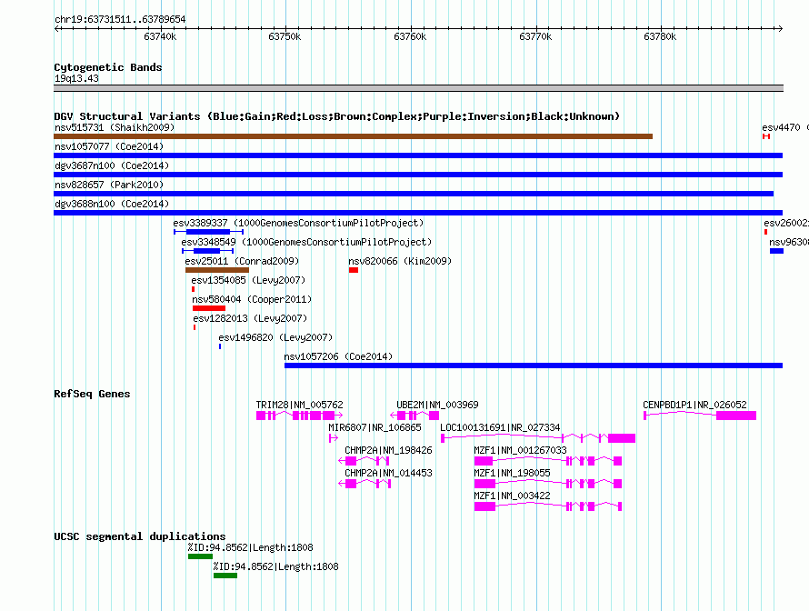Screen dimensions: 809x611
Task: Open the dgv3687n100 (Coe2014) variant label
Action: point(112,165)
